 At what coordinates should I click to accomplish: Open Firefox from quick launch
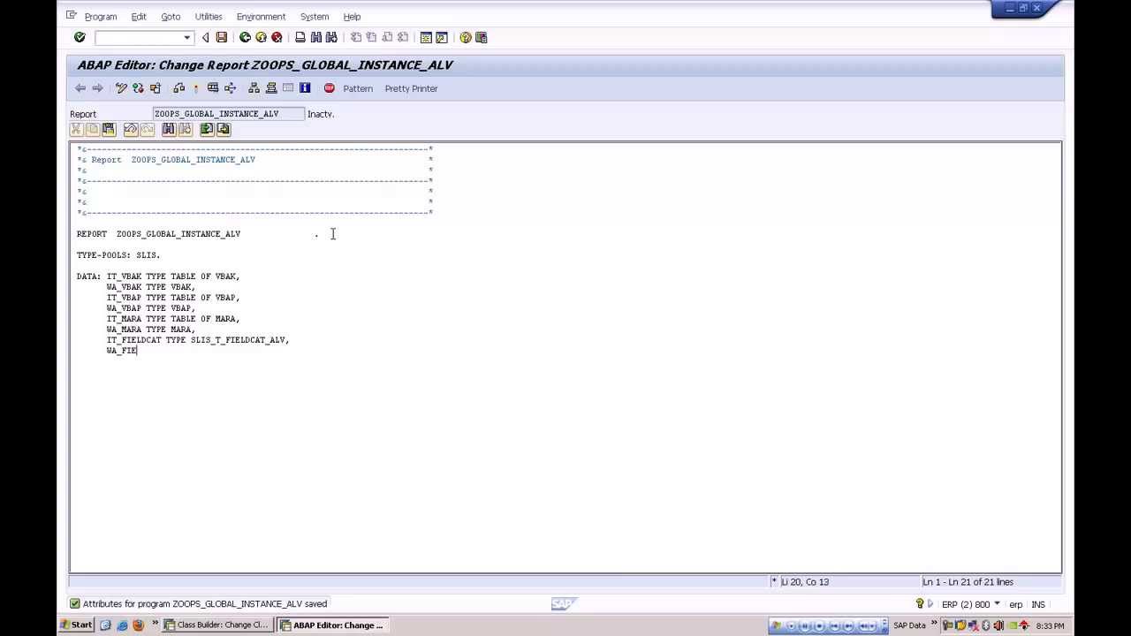(138, 625)
